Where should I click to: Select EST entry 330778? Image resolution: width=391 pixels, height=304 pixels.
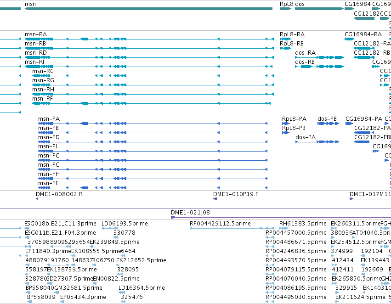[125, 233]
